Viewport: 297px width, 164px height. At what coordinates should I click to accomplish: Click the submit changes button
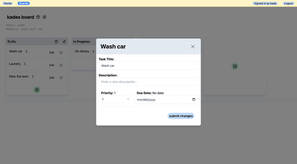(x=181, y=116)
